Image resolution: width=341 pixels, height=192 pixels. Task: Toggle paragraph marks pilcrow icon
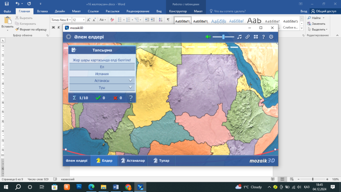pyautogui.click(x=168, y=20)
